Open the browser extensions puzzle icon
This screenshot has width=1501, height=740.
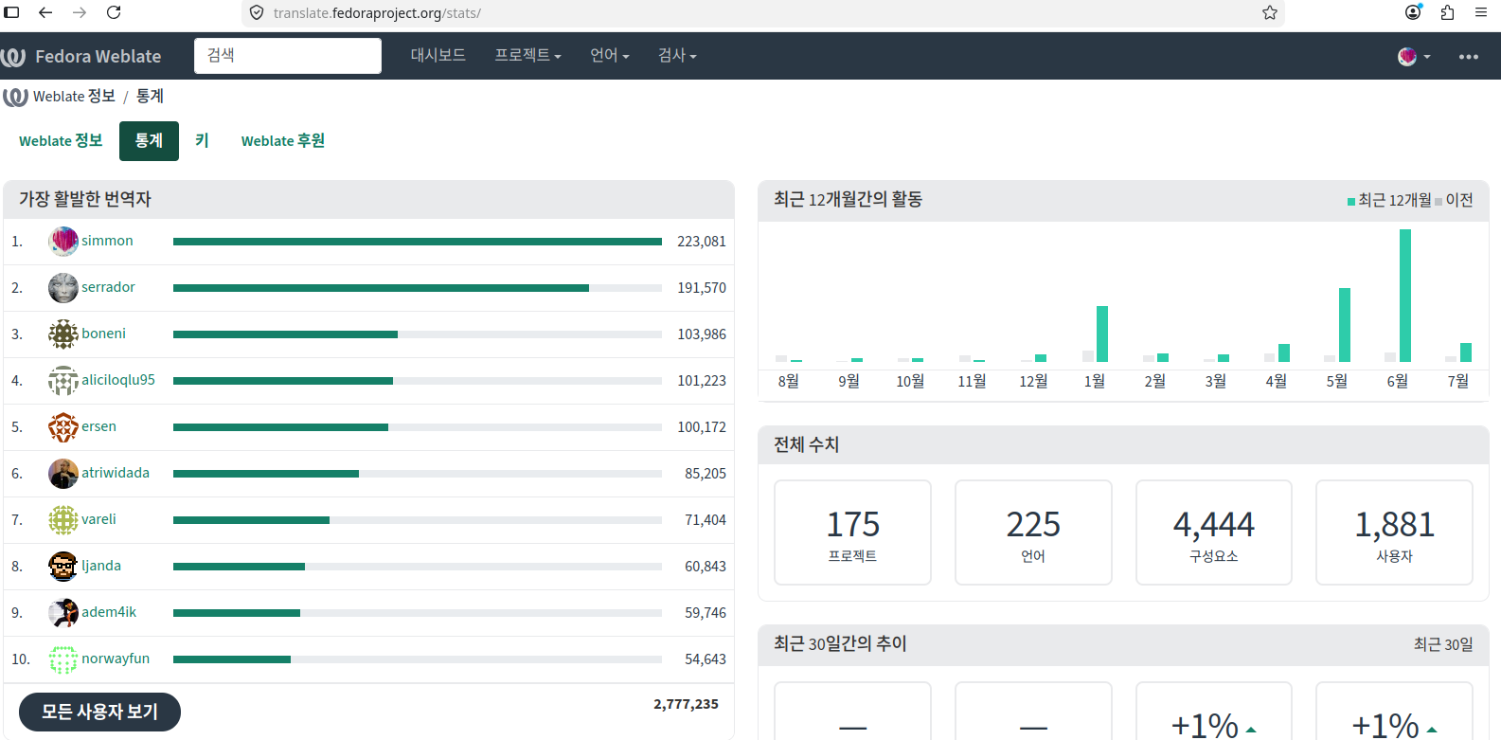(1447, 12)
